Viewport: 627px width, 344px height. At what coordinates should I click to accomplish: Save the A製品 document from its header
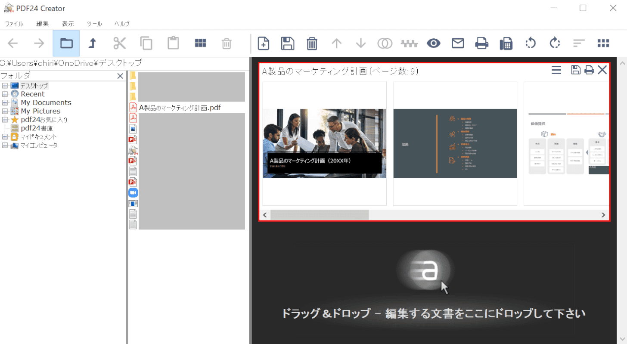[x=576, y=70]
